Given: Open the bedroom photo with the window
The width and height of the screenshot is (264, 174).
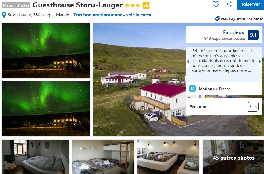Looking at the screenshot, I should pos(35,157).
